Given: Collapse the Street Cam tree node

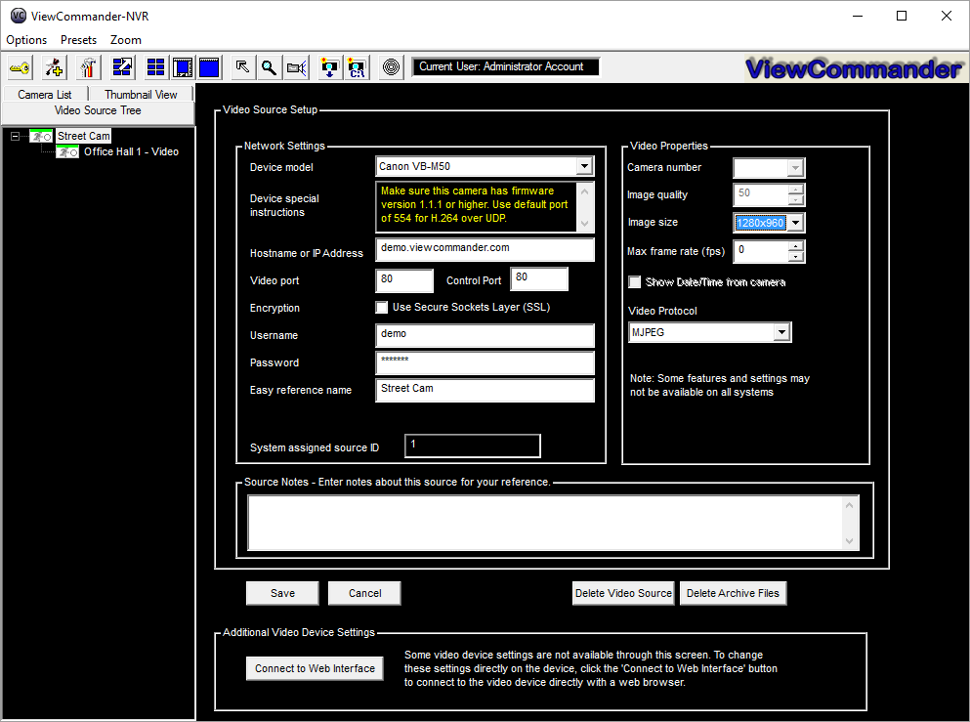Looking at the screenshot, I should [16, 136].
